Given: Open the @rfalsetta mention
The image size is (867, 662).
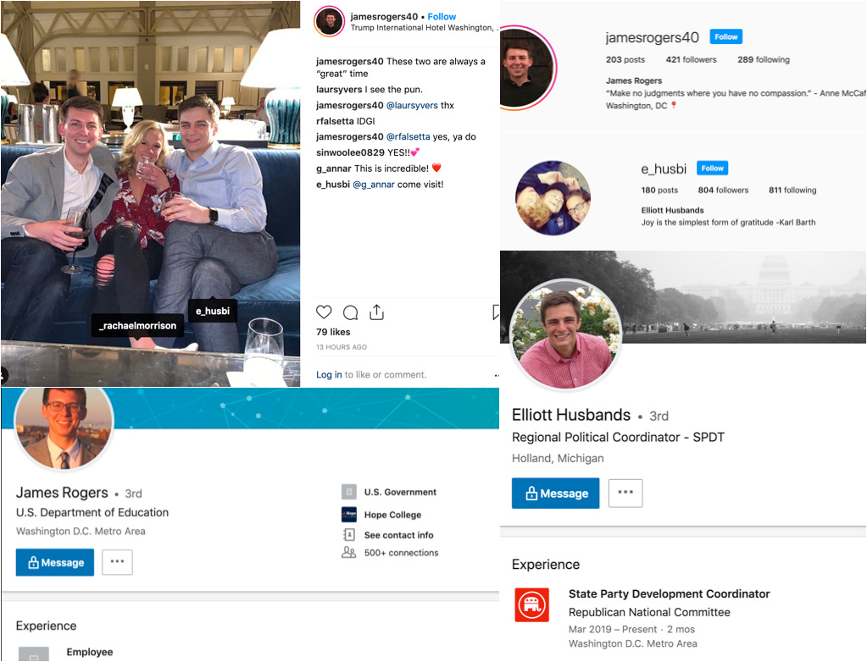Looking at the screenshot, I should pyautogui.click(x=408, y=136).
